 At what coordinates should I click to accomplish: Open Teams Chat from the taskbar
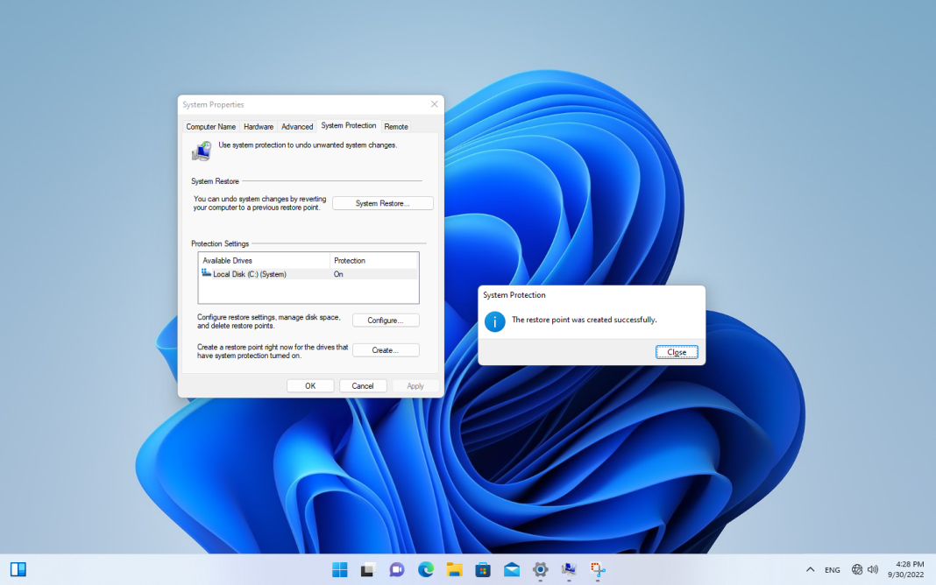pyautogui.click(x=396, y=569)
